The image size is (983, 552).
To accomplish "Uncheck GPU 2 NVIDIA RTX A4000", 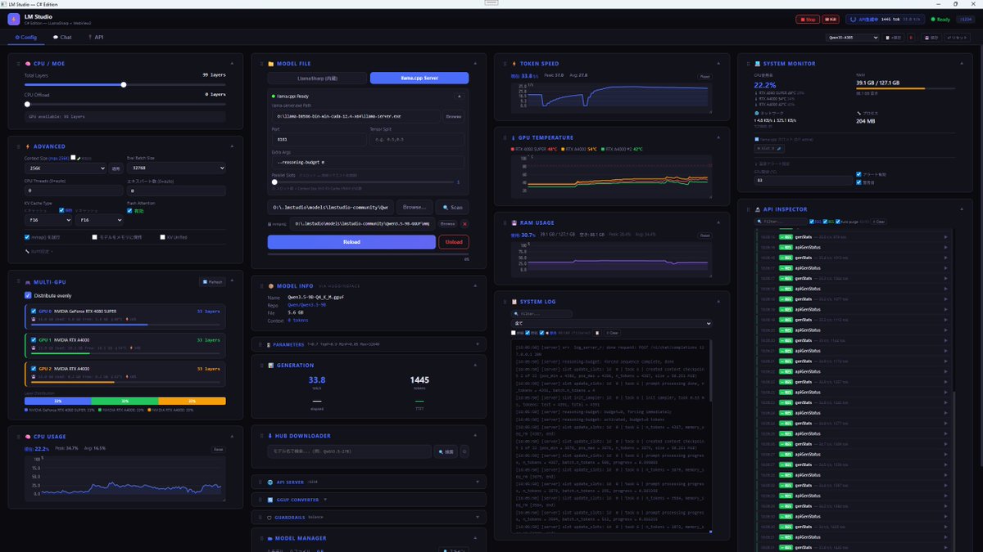I will (x=34, y=369).
